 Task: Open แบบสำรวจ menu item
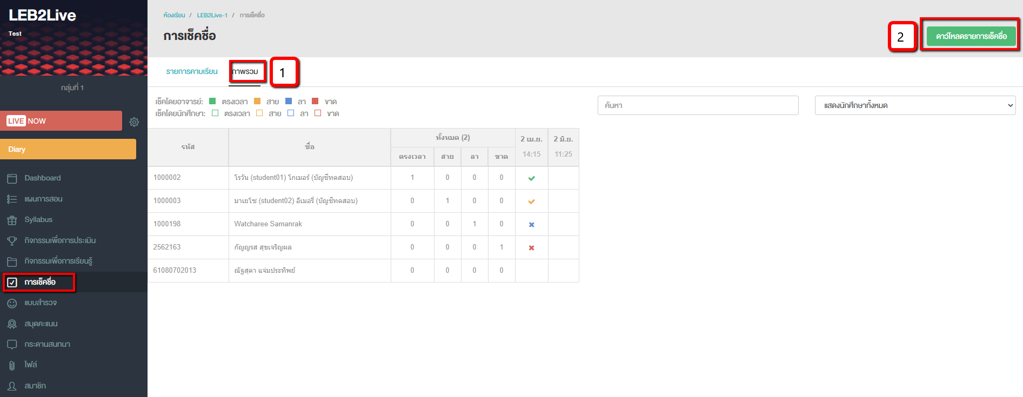point(41,302)
